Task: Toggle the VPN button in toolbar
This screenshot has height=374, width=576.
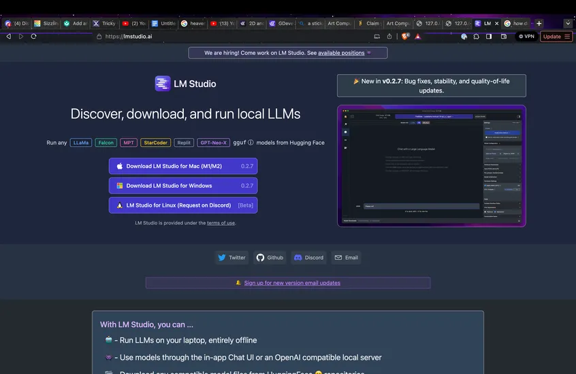Action: tap(526, 37)
